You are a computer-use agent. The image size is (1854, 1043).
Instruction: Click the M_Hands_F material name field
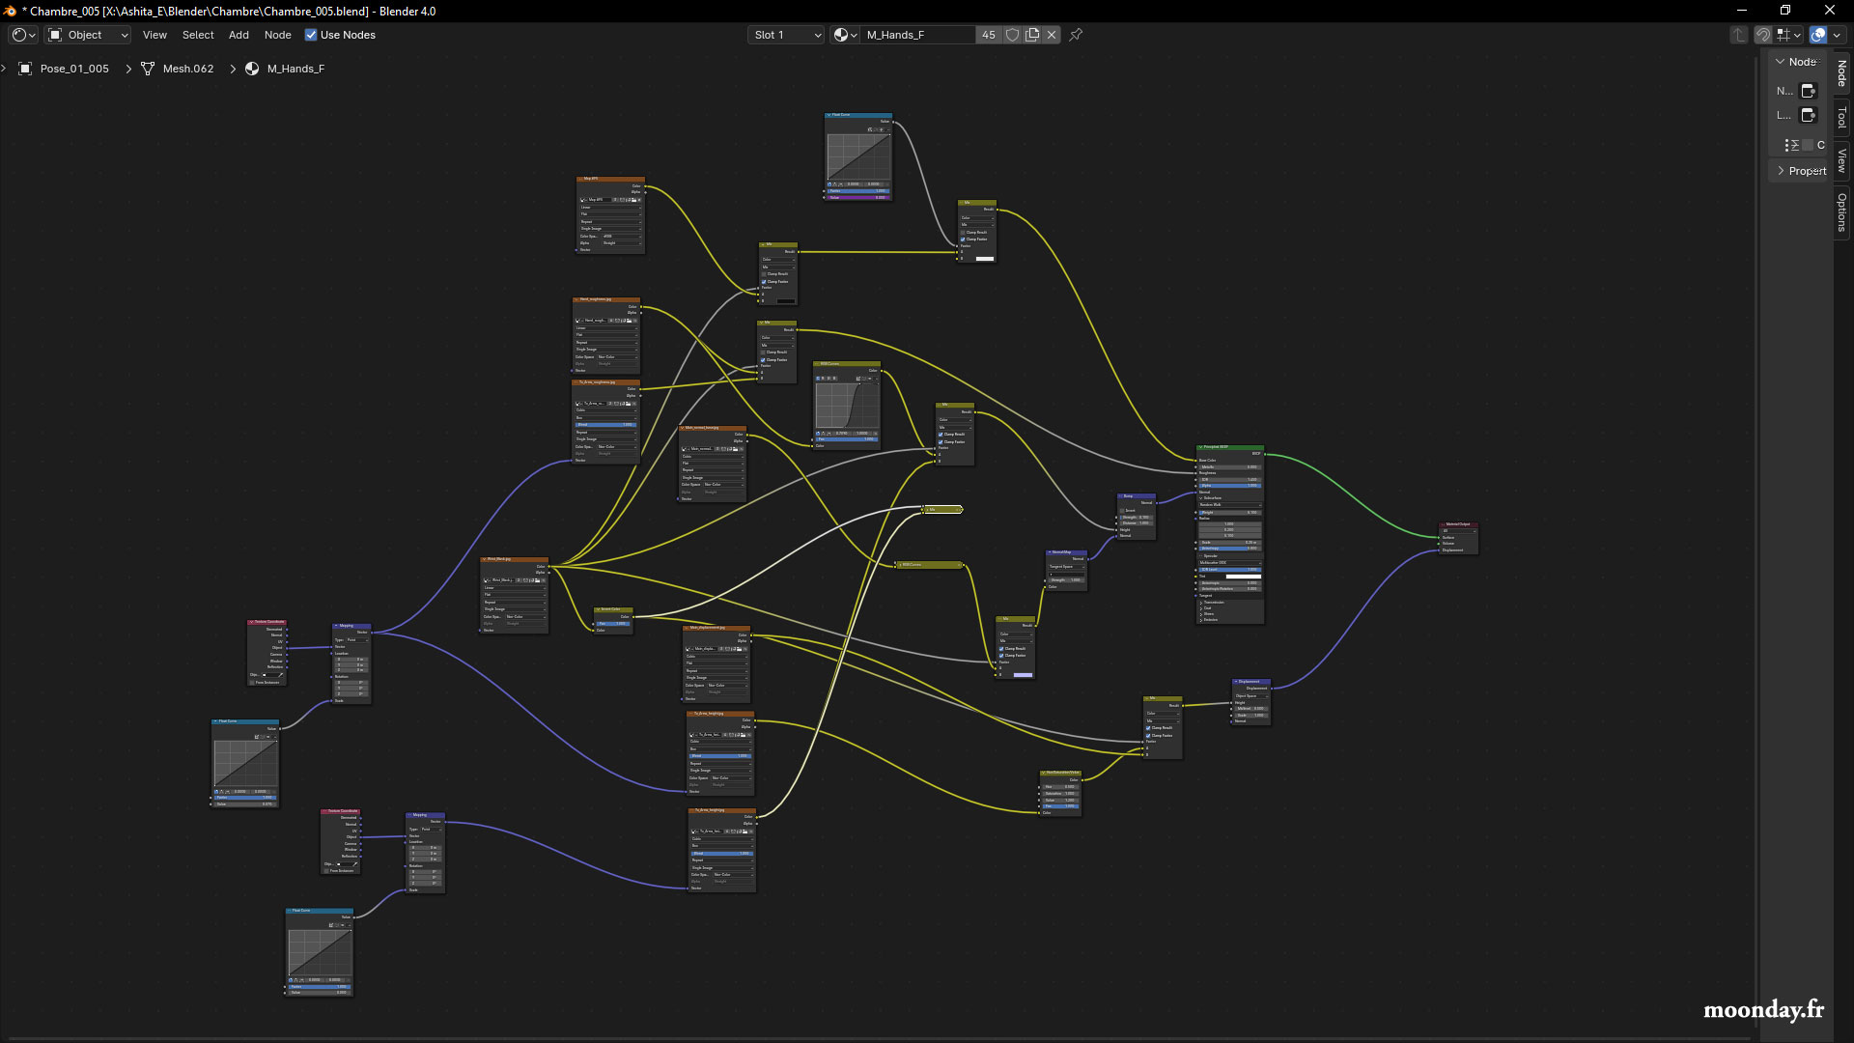click(918, 35)
